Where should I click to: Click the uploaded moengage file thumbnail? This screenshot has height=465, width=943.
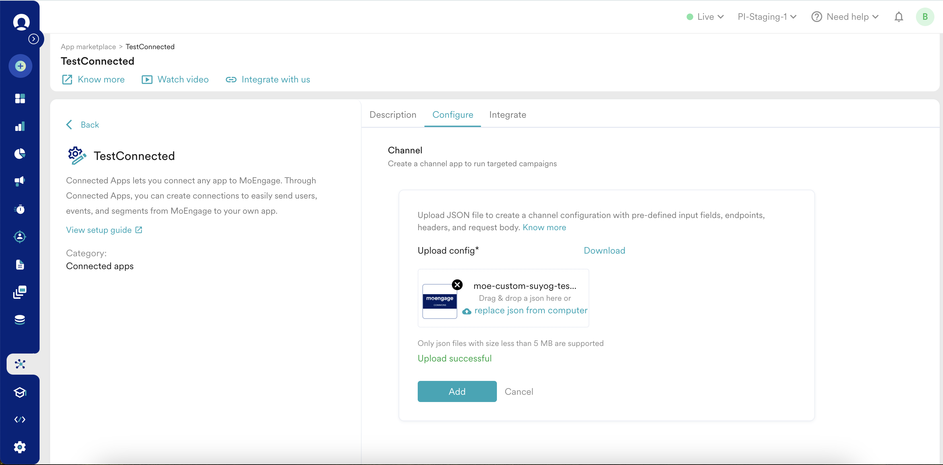click(x=439, y=301)
